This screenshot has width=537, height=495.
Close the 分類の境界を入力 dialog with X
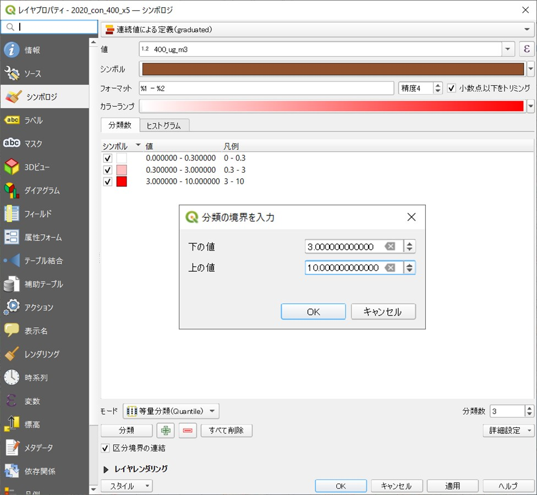[412, 217]
